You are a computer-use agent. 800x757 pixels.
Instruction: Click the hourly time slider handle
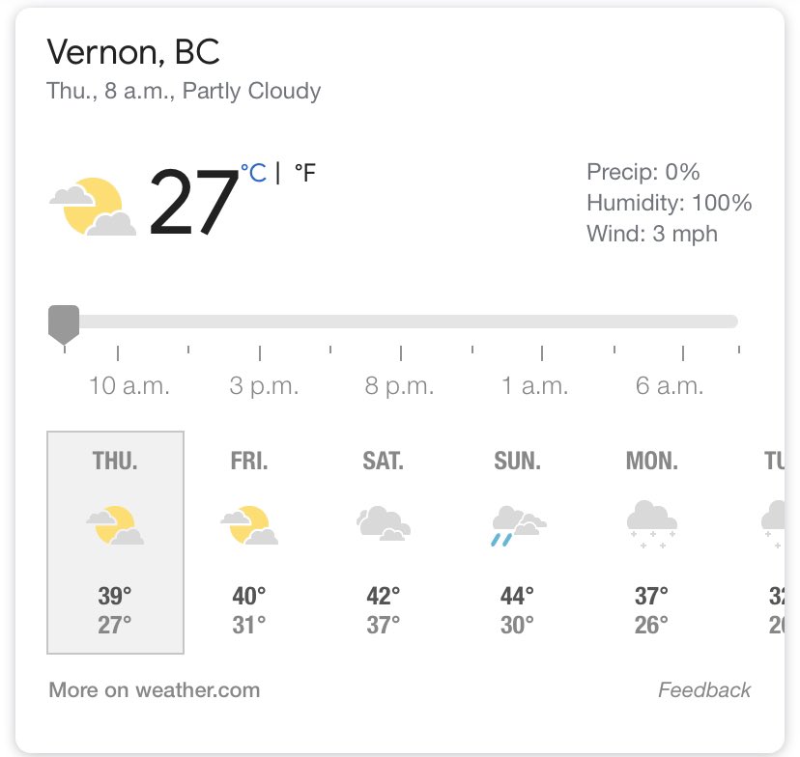tap(64, 323)
